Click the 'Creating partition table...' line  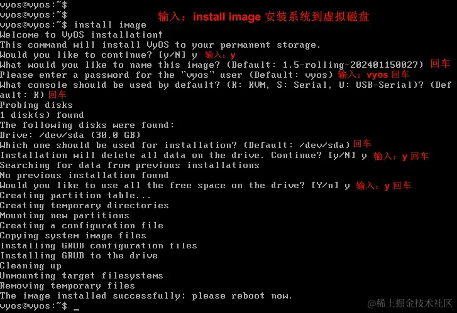point(75,195)
